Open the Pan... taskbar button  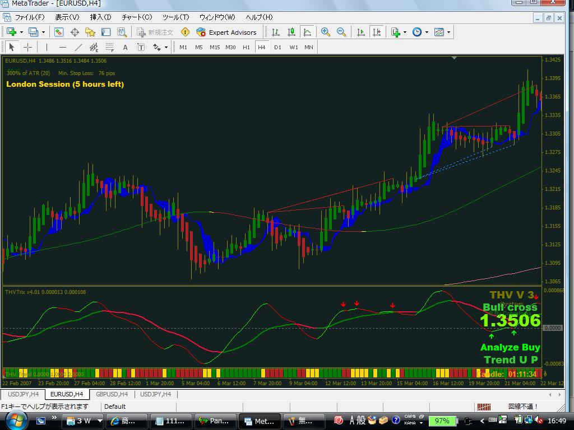click(x=216, y=421)
